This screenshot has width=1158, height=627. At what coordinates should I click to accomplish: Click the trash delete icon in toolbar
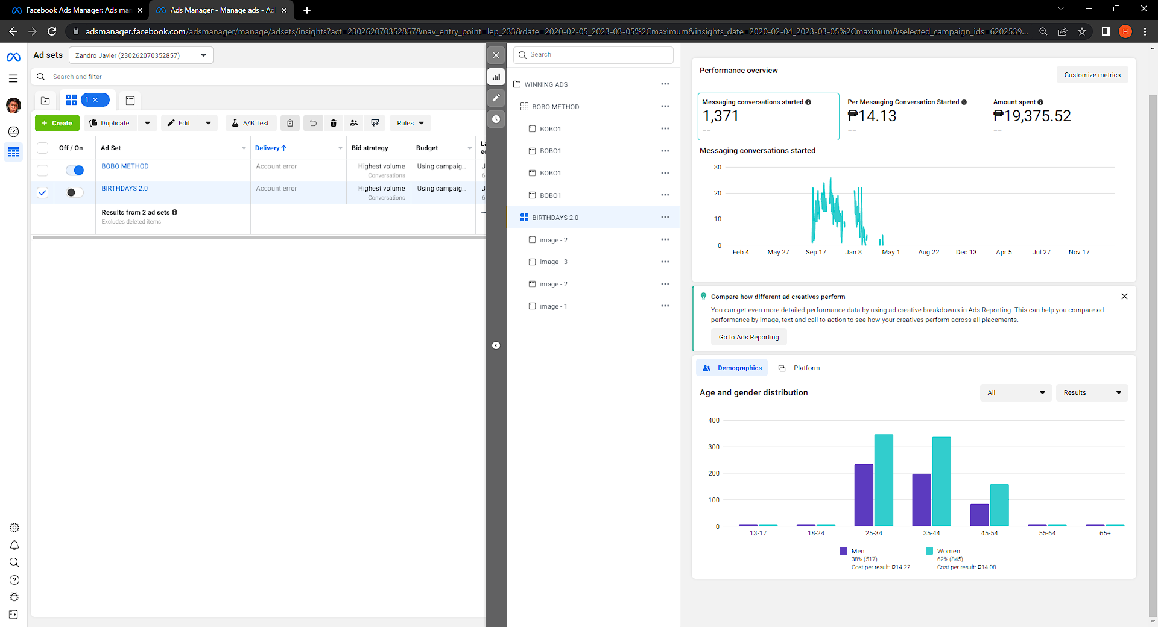[334, 123]
